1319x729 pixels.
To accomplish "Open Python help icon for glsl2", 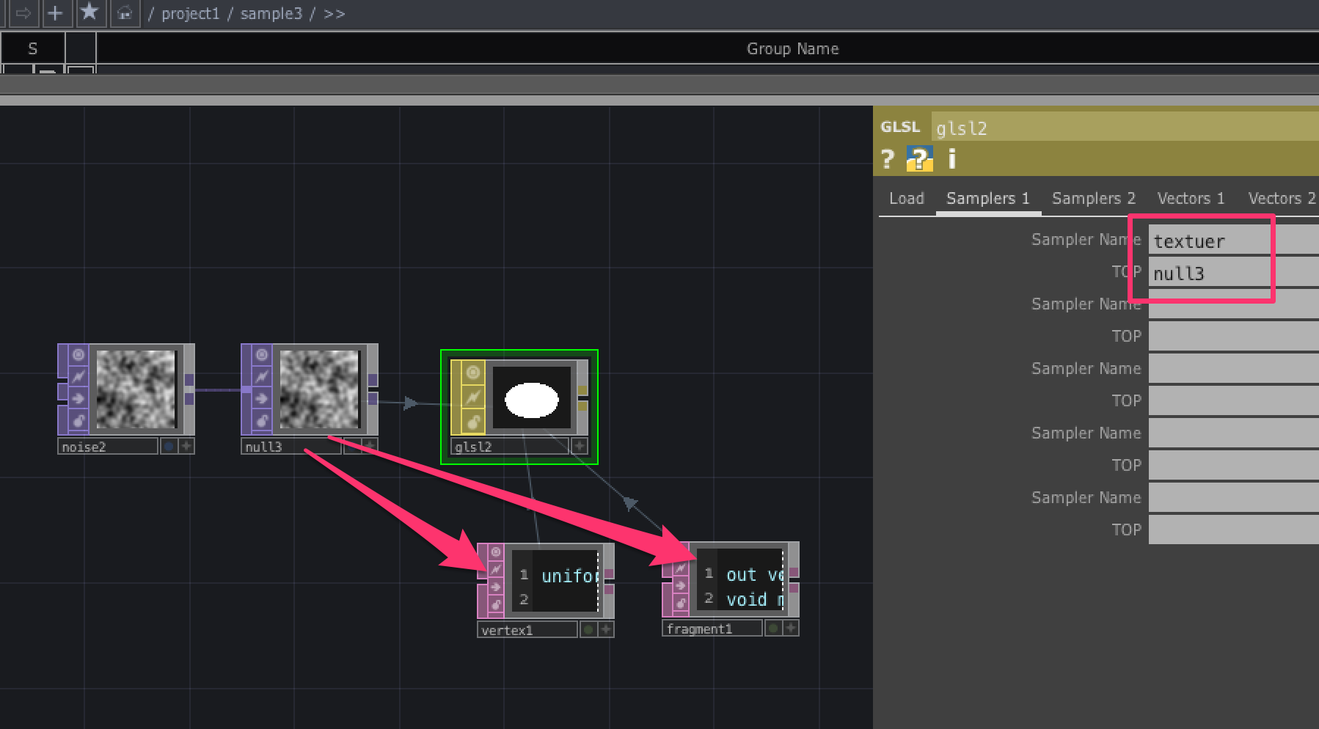I will (919, 159).
